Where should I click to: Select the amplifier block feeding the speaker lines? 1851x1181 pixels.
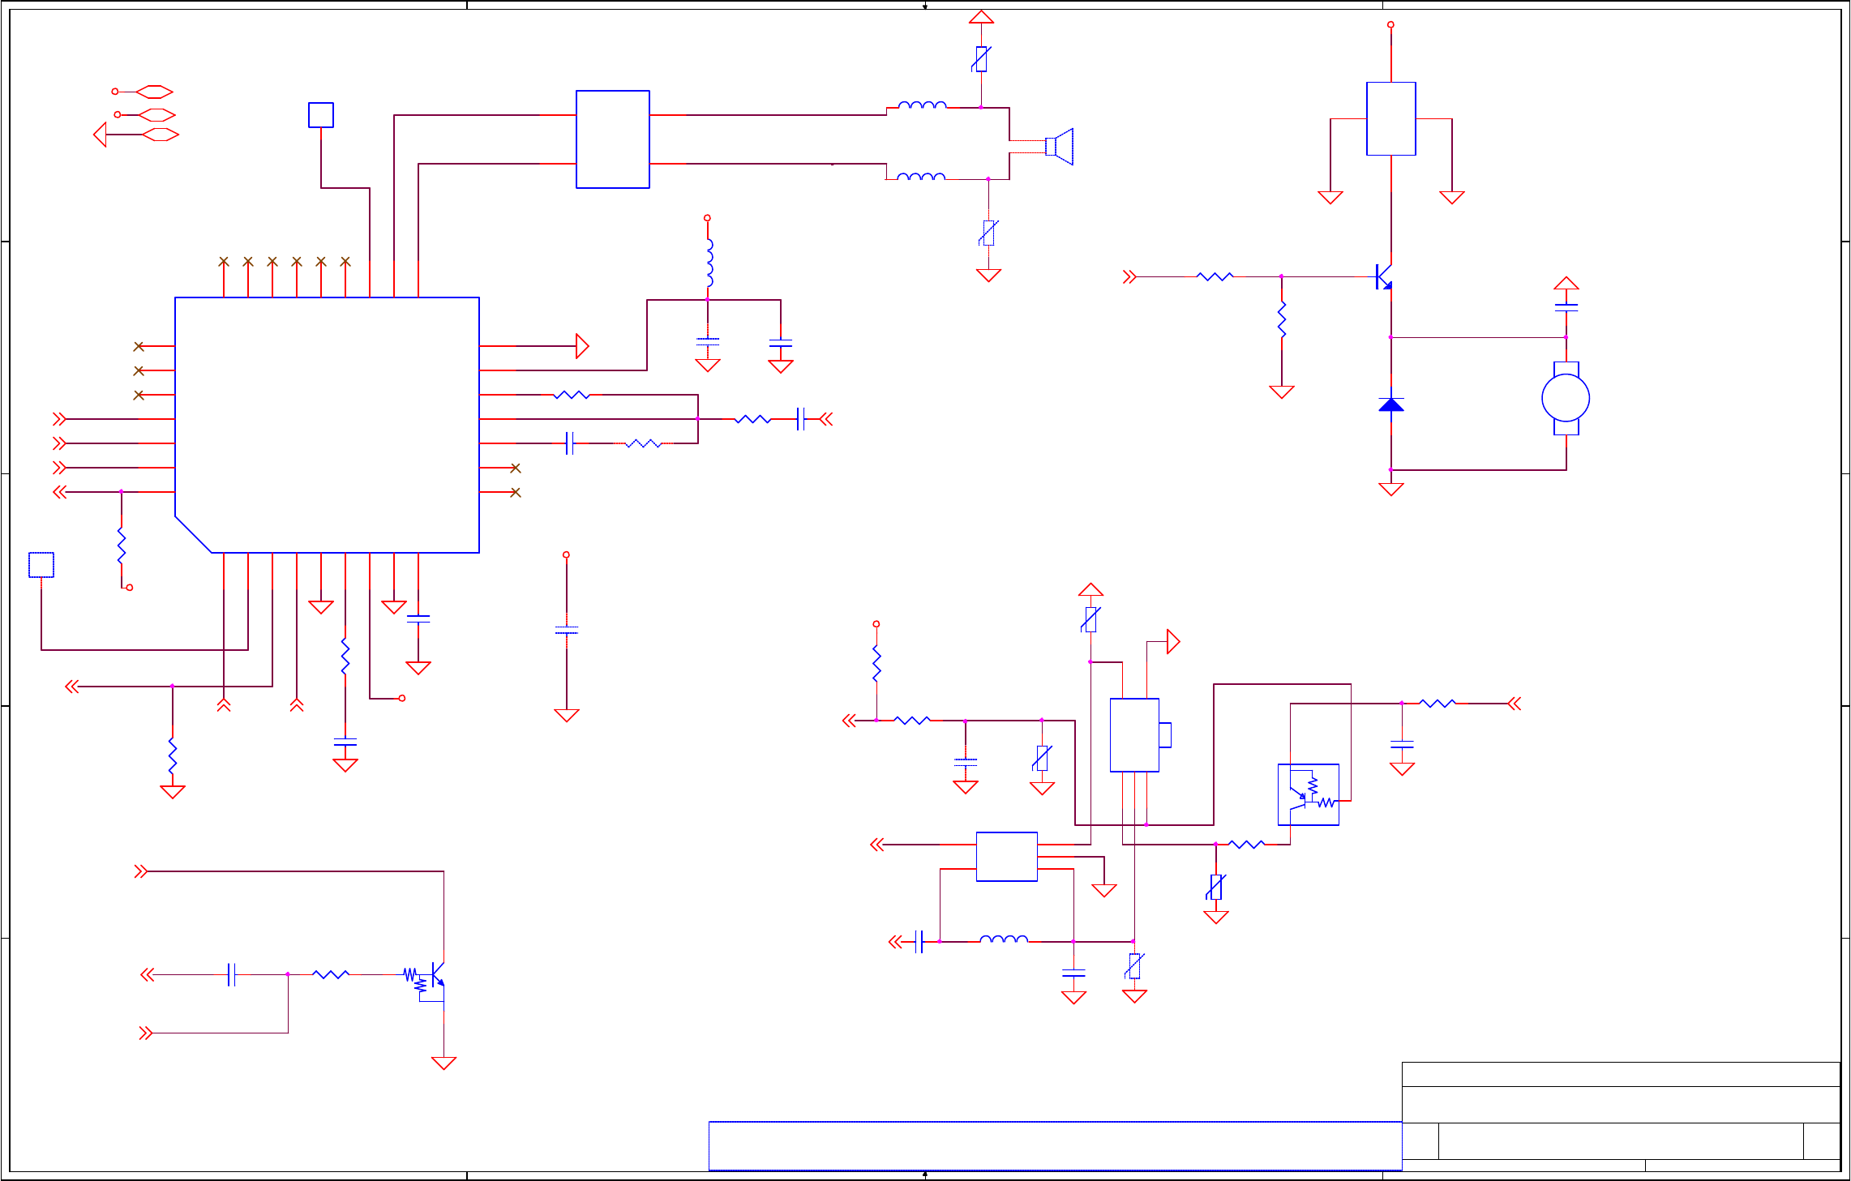point(613,139)
